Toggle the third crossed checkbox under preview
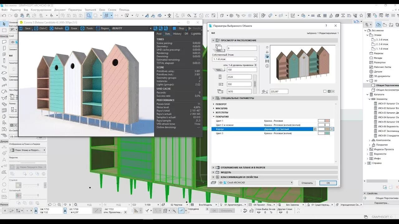This screenshot has height=224, width=399. click(x=333, y=91)
